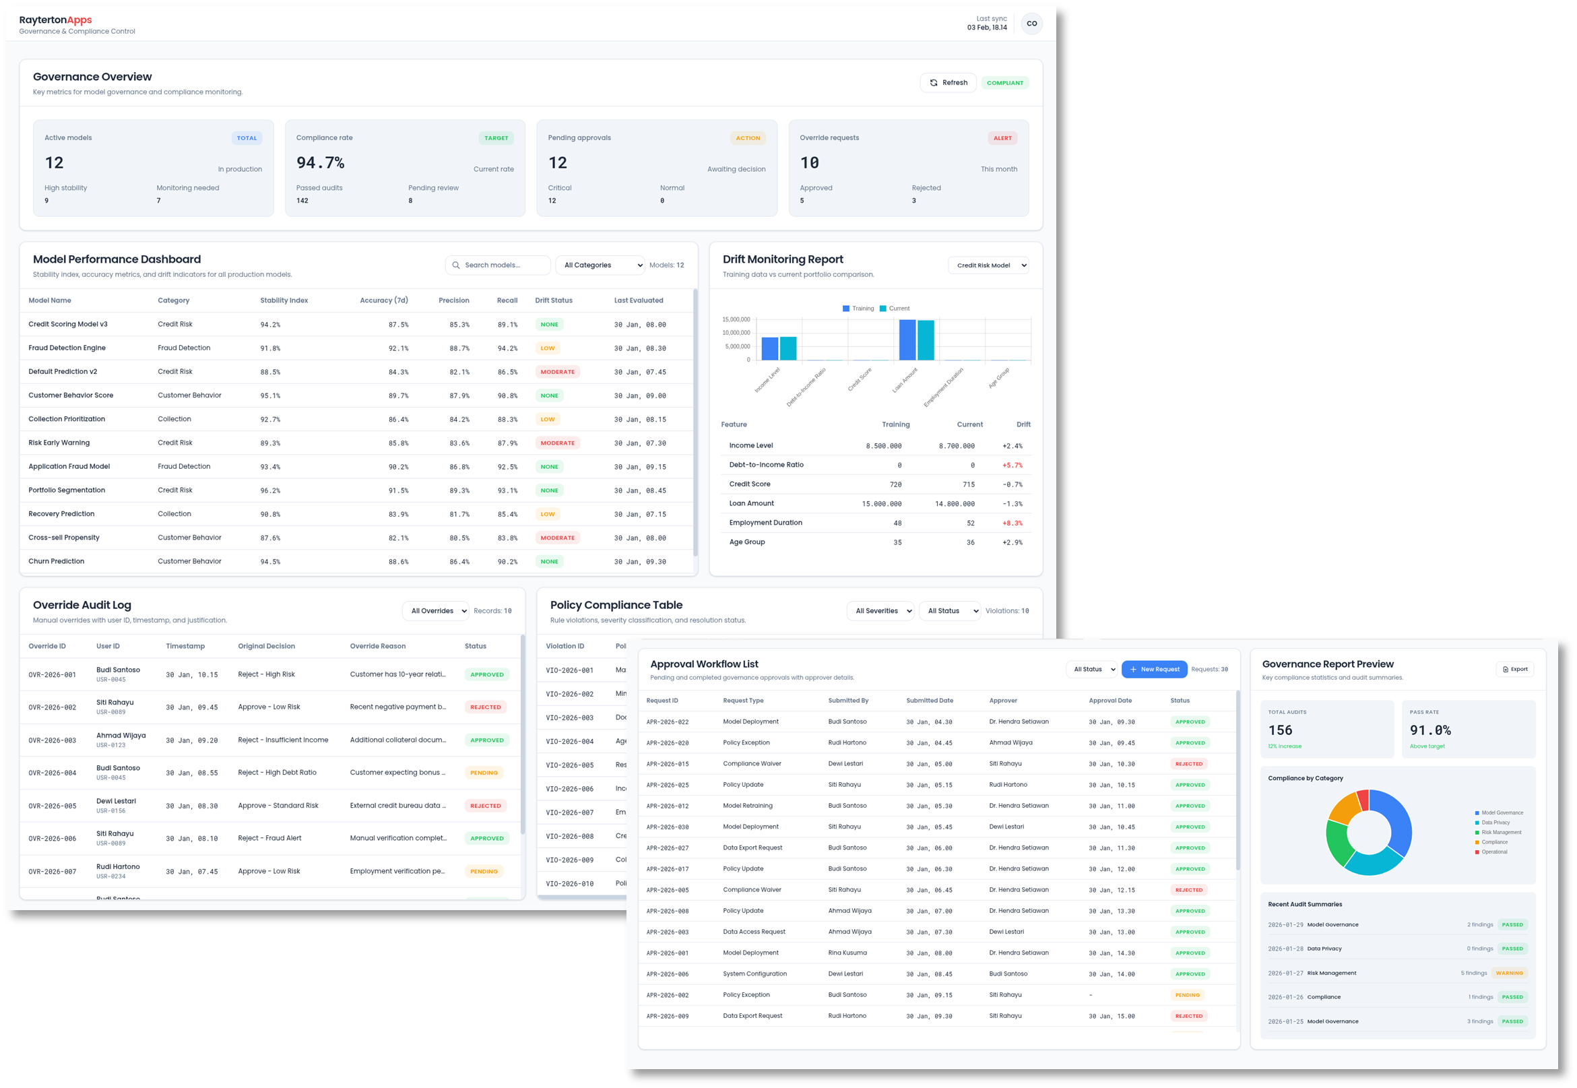Viewport: 1577px width, 1088px height.
Task: Click the Export icon on Governance Report Preview
Action: pyautogui.click(x=1506, y=669)
